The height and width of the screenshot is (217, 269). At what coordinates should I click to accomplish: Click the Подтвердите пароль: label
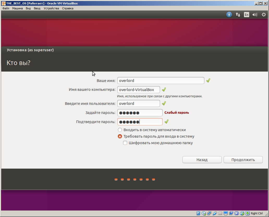96,122
